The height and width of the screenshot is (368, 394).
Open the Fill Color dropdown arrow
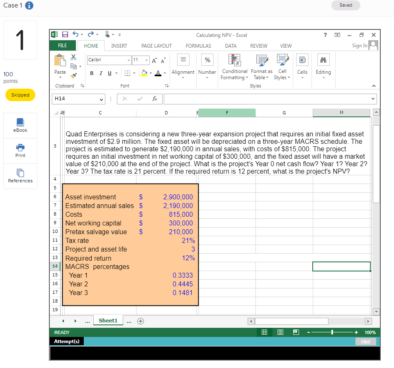pos(151,73)
